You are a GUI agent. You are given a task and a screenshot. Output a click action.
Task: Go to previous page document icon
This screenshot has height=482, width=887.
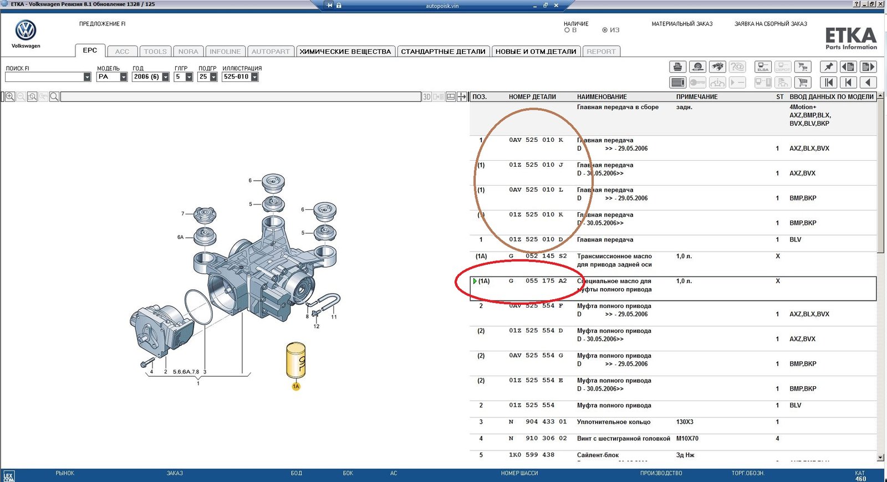click(x=848, y=67)
